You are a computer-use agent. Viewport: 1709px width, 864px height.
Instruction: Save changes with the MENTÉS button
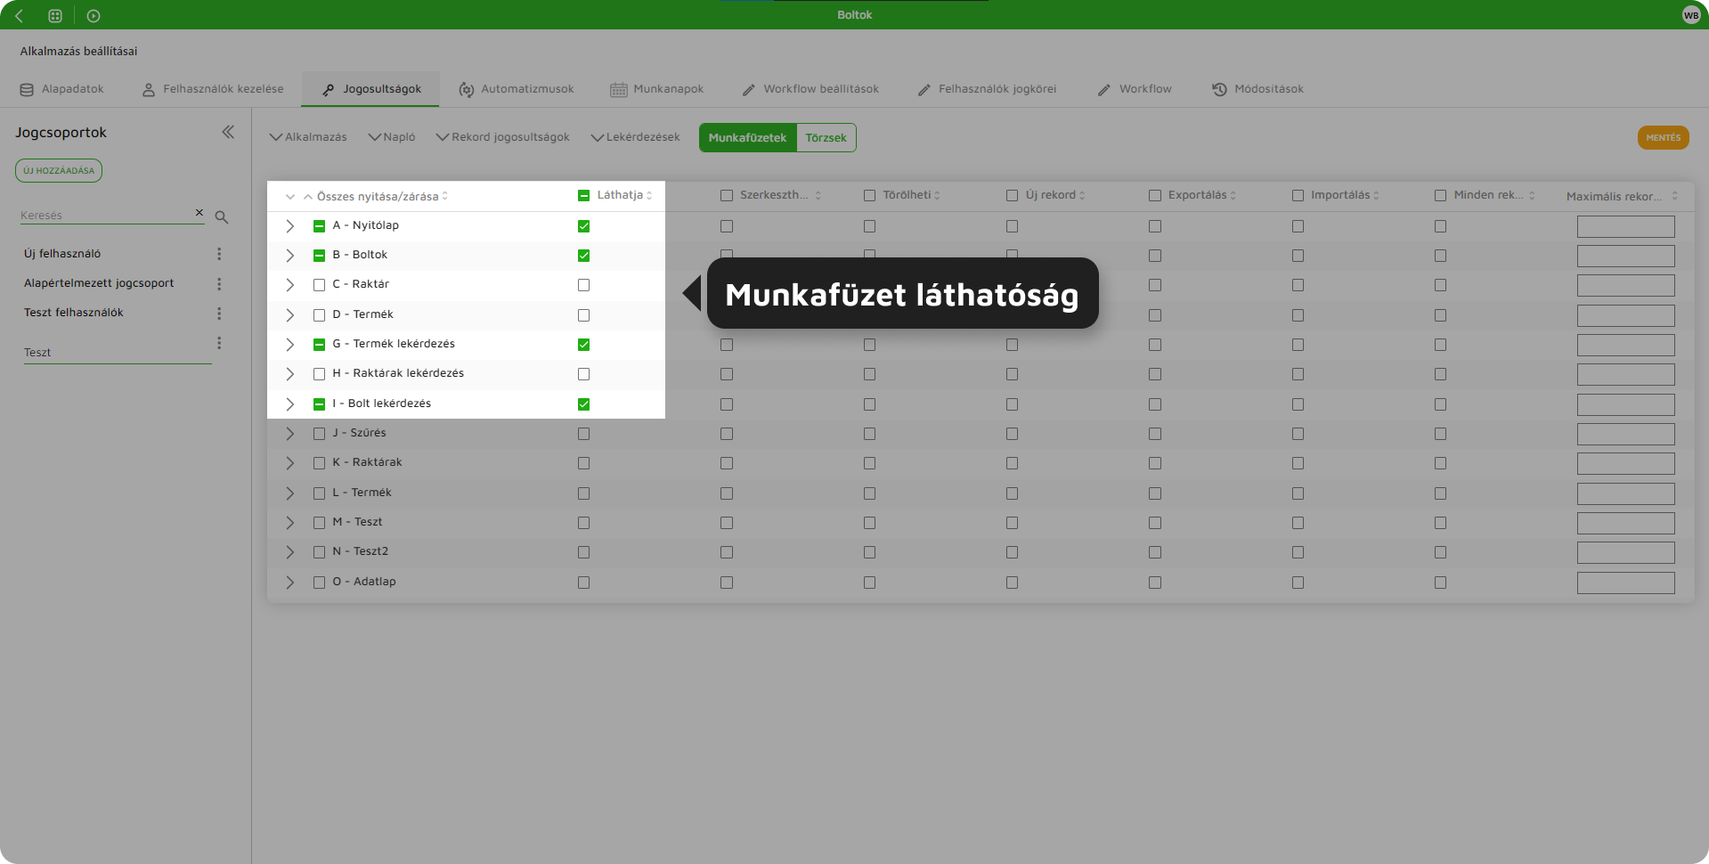click(1663, 137)
